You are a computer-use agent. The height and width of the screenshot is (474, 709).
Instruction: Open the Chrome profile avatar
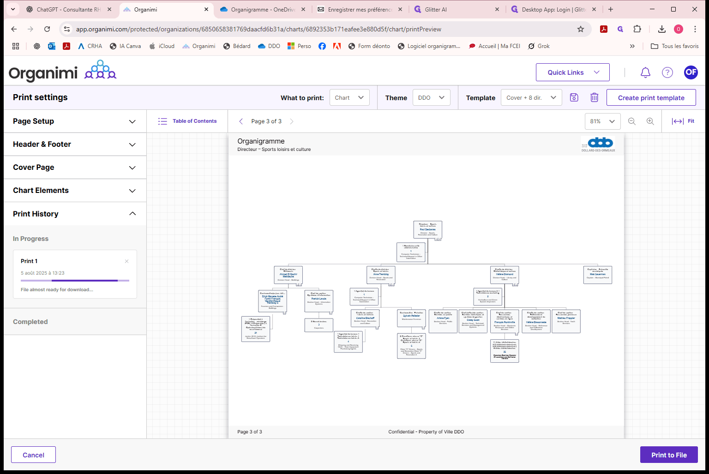click(x=679, y=29)
